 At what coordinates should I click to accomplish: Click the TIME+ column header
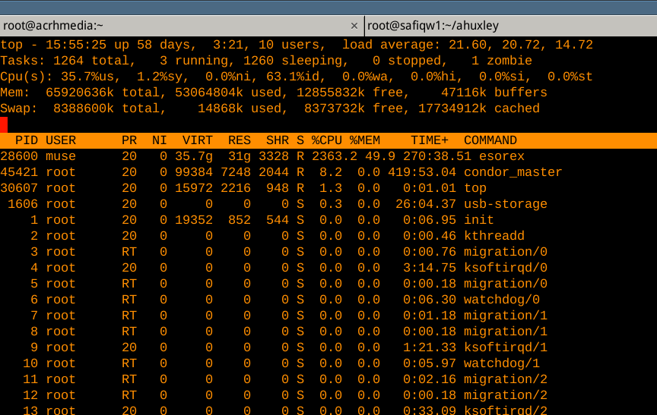point(430,140)
